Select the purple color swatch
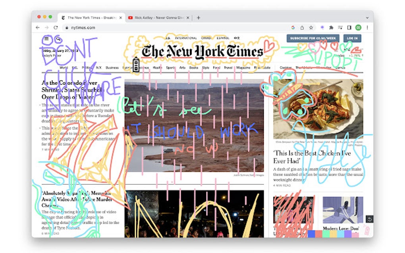Viewport: 405px width, 253px height. coord(348,234)
